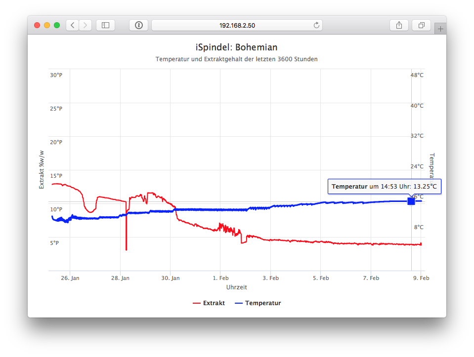Show the tab overview
Viewport: 474px width, 357px height.
422,25
